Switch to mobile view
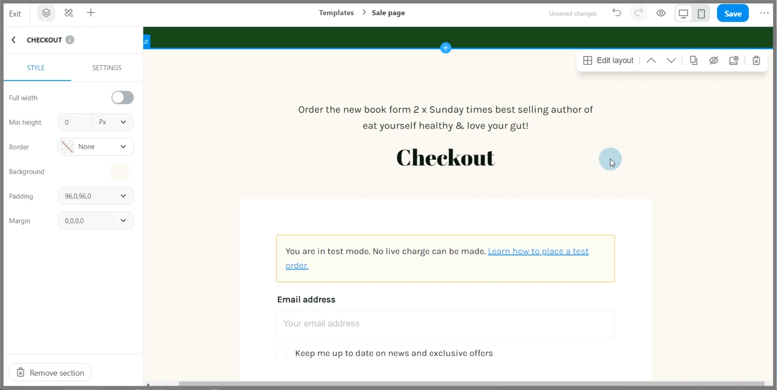The height and width of the screenshot is (390, 777). [x=701, y=14]
